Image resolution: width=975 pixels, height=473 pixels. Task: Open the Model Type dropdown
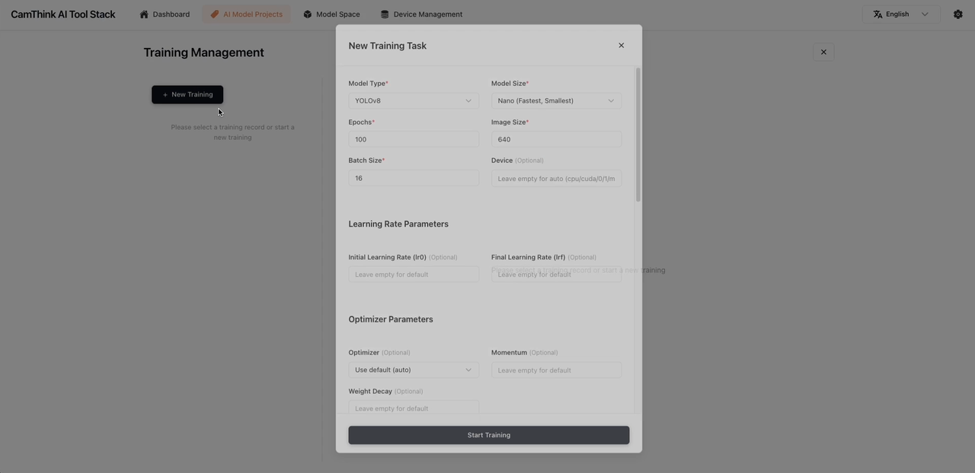coord(413,100)
